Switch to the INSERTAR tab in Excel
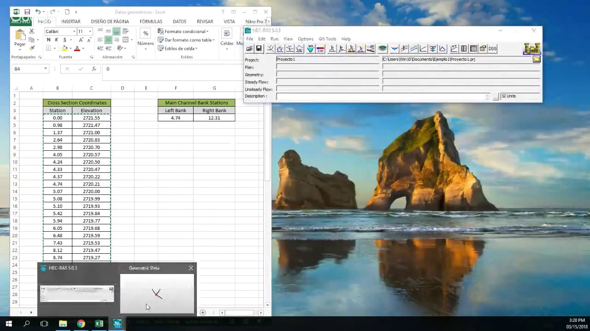The width and height of the screenshot is (590, 331). pos(71,22)
